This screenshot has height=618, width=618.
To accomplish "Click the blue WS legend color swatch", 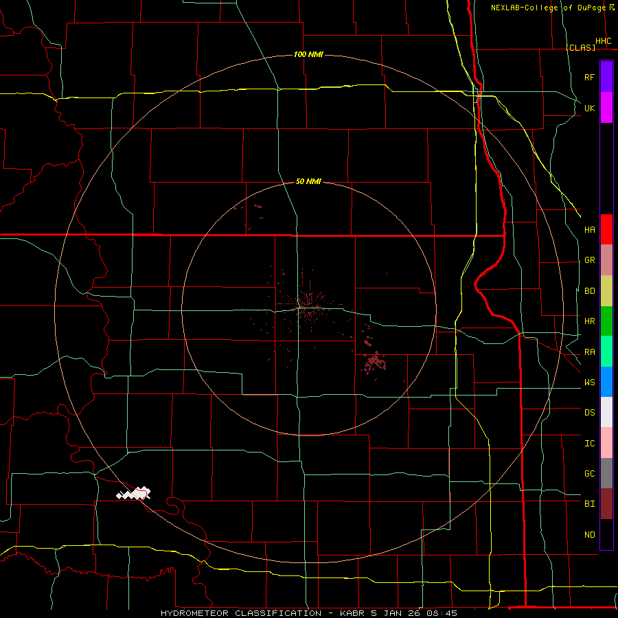I will [606, 382].
